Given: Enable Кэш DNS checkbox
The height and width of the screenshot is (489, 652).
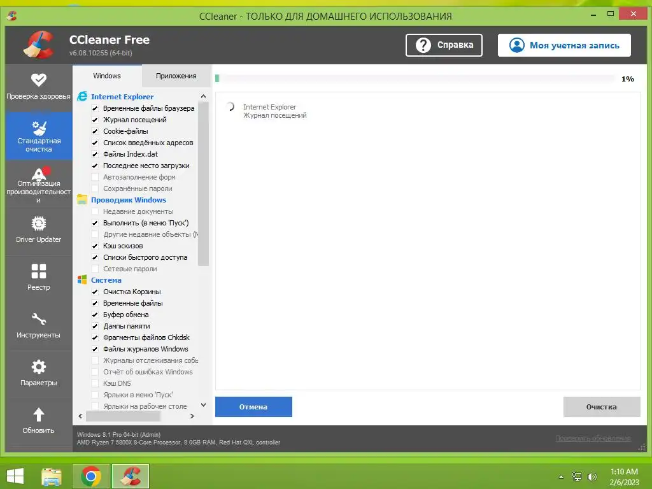Looking at the screenshot, I should click(95, 383).
